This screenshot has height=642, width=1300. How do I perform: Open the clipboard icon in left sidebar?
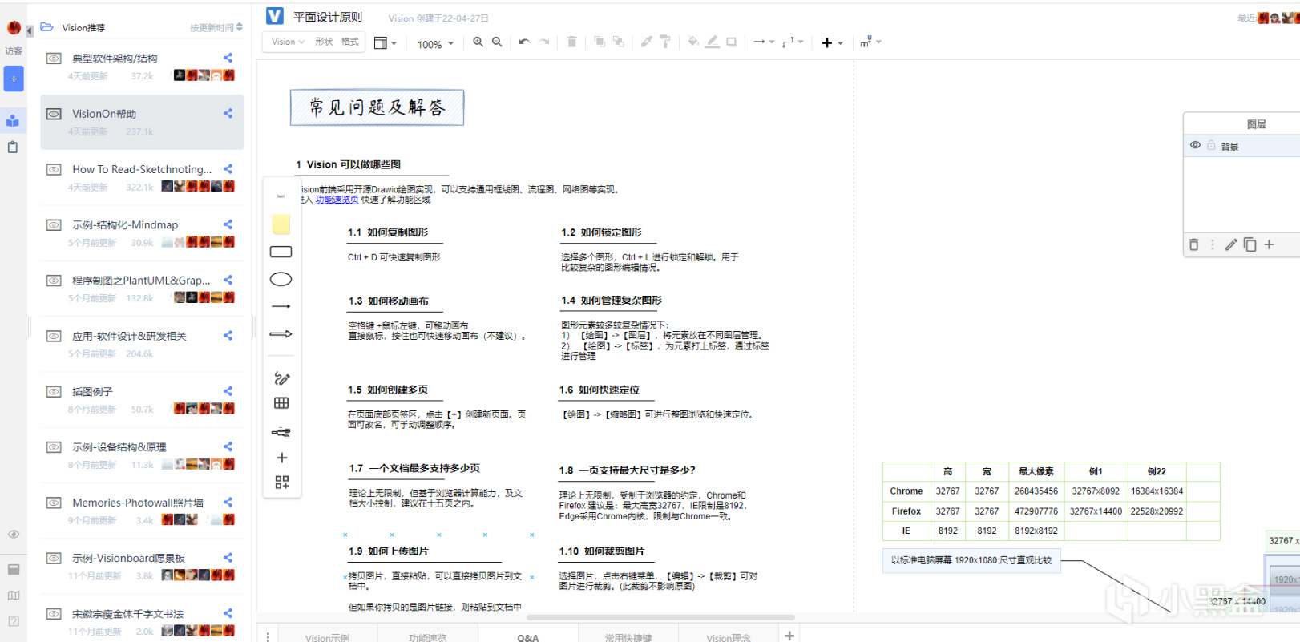click(13, 147)
